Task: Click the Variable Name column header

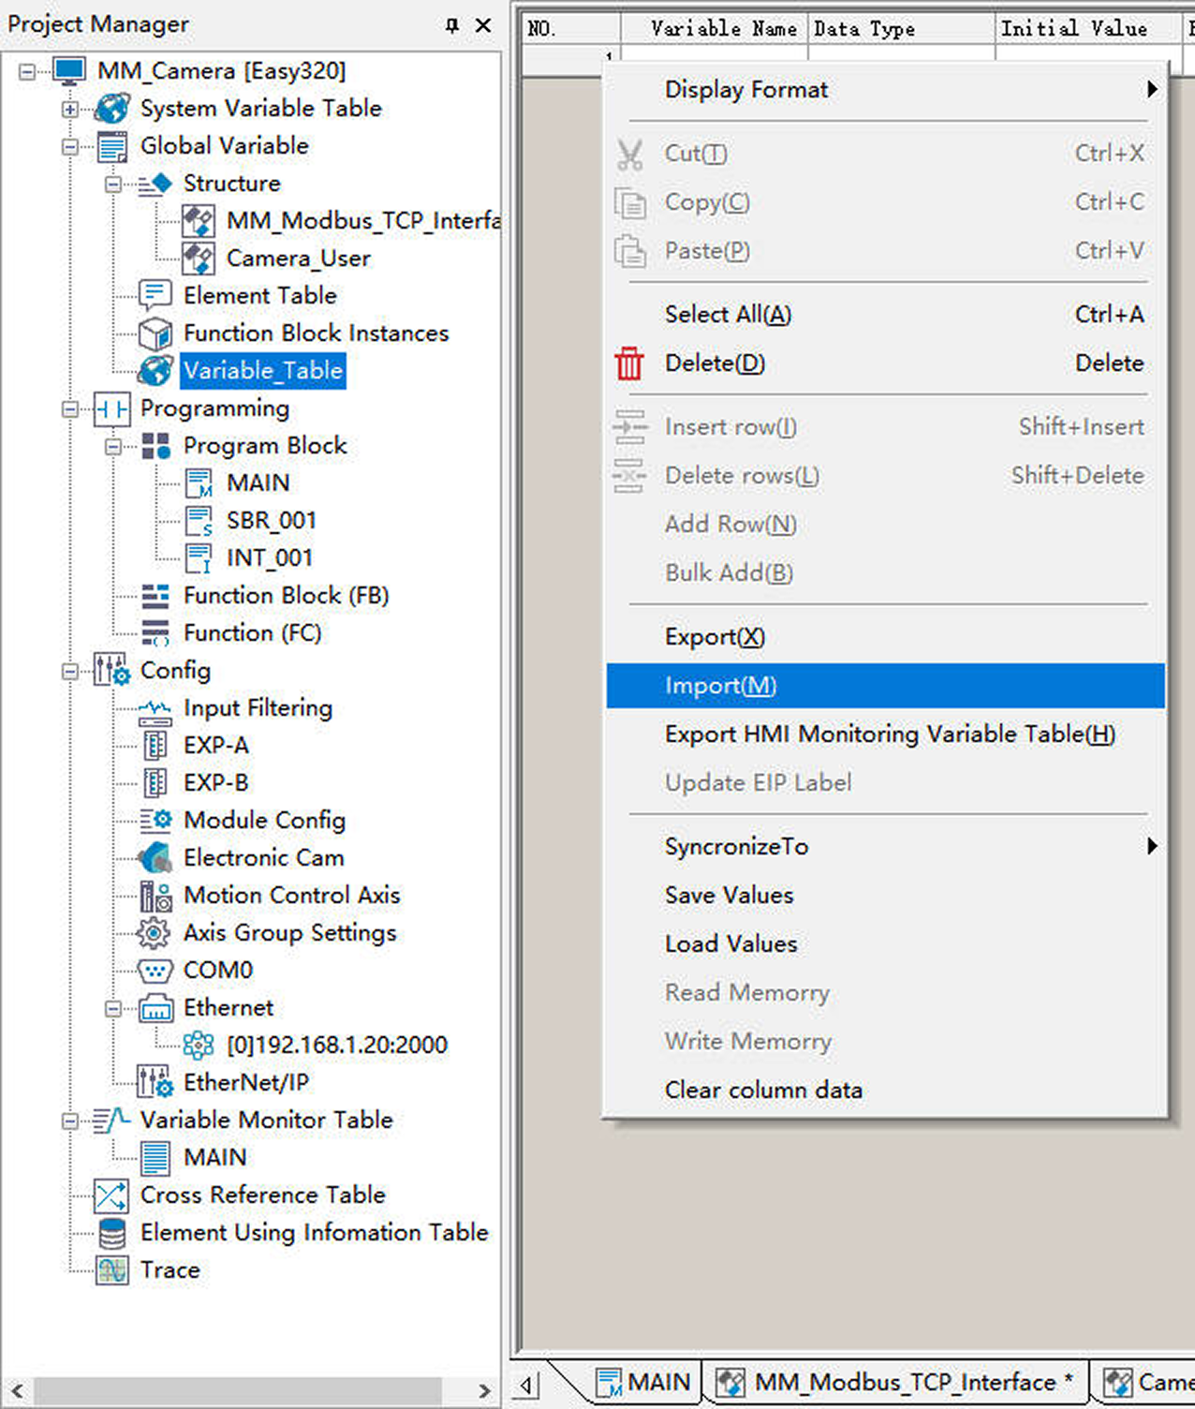Action: click(723, 29)
